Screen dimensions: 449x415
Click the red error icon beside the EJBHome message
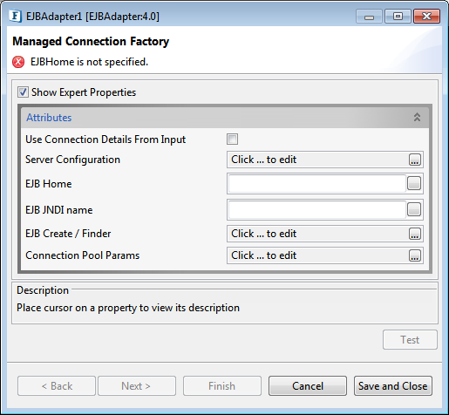coord(18,62)
